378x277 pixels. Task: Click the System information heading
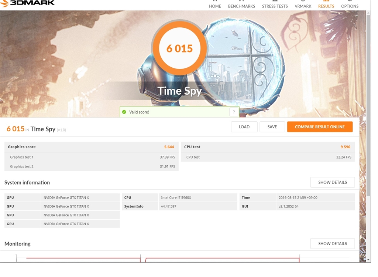[x=27, y=183]
